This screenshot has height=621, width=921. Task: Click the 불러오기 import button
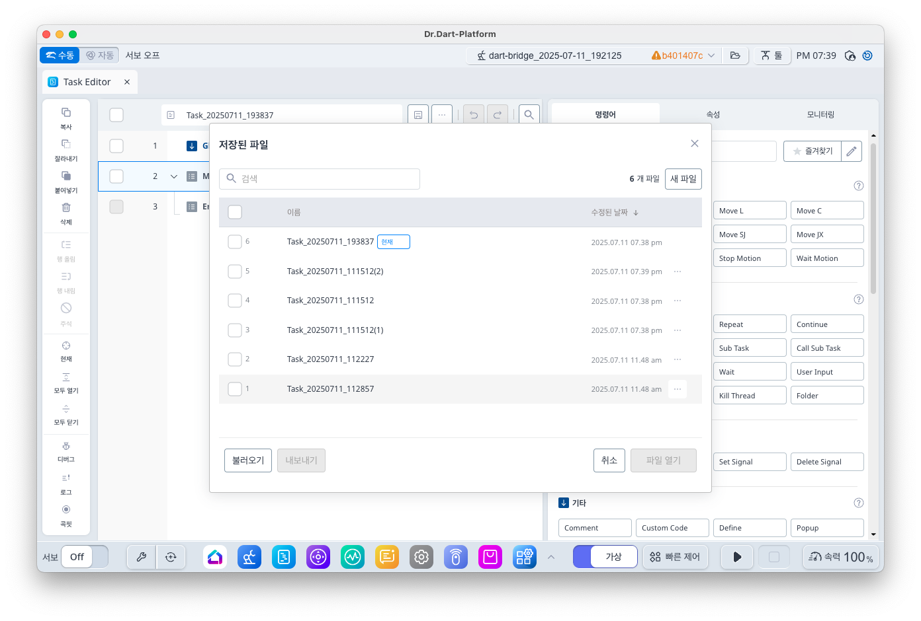248,460
